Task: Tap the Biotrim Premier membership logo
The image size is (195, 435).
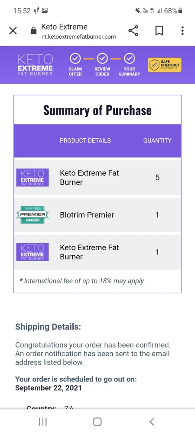Action: click(32, 215)
